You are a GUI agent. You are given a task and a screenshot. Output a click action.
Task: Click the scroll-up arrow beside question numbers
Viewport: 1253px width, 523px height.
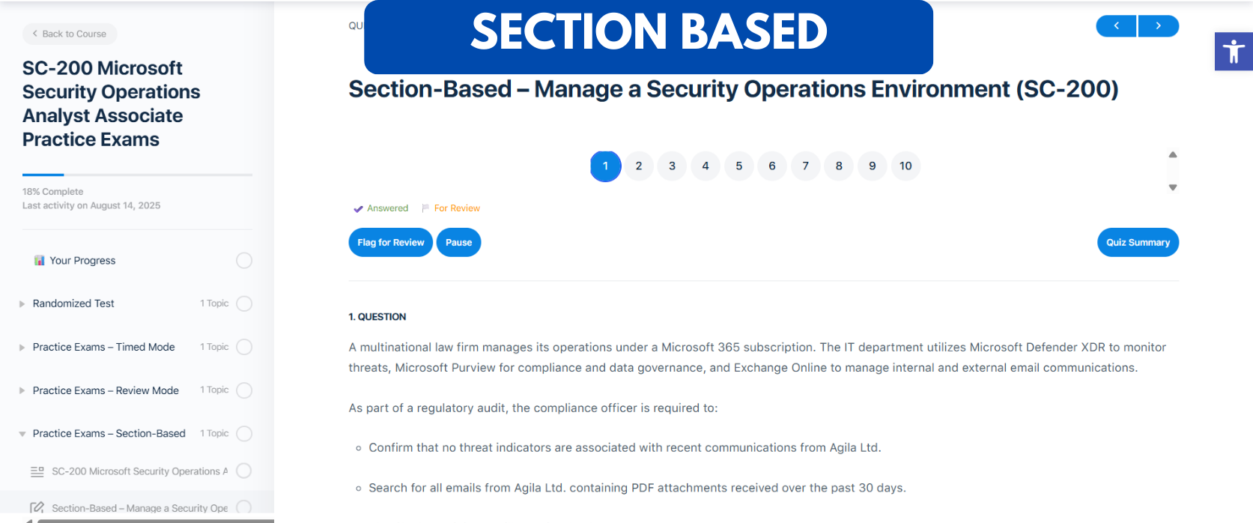coord(1172,154)
